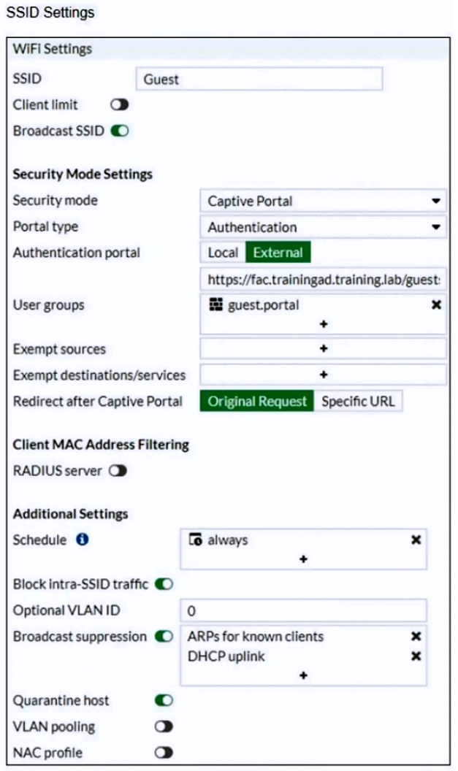458x771 pixels.
Task: Click the Optional VLAN ID field
Action: click(302, 611)
